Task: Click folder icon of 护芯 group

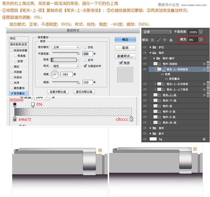Action: [154, 47]
